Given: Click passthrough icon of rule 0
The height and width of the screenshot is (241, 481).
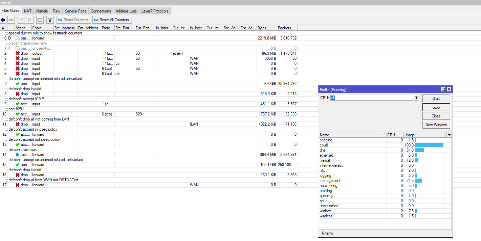Looking at the screenshot, I should click(18, 38).
